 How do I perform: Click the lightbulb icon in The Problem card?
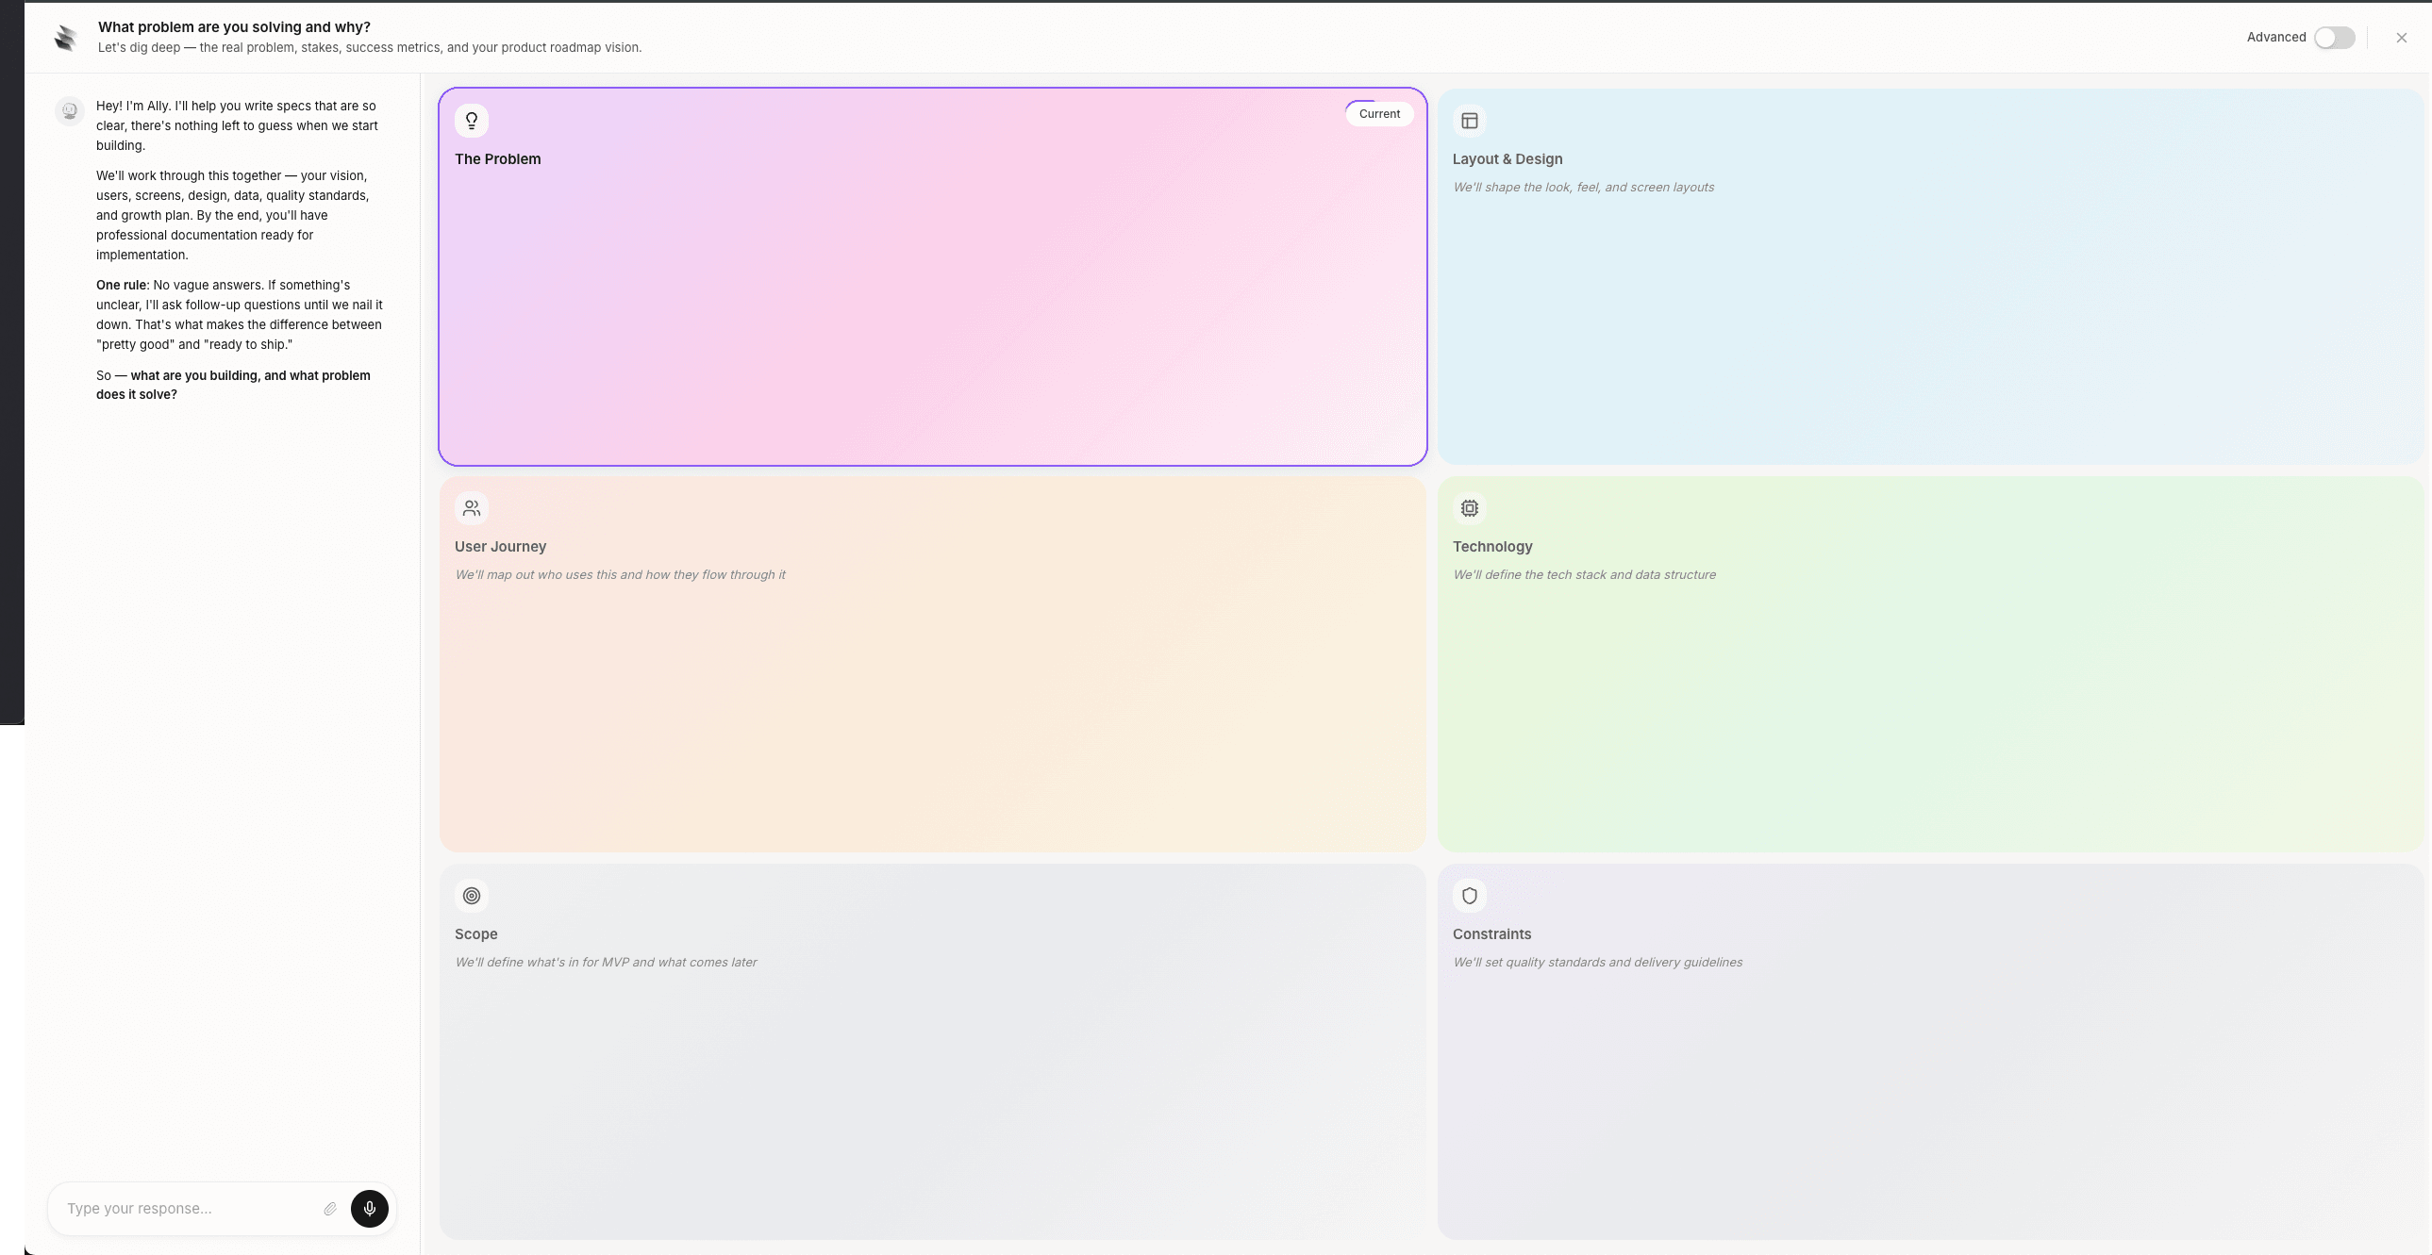(x=471, y=121)
